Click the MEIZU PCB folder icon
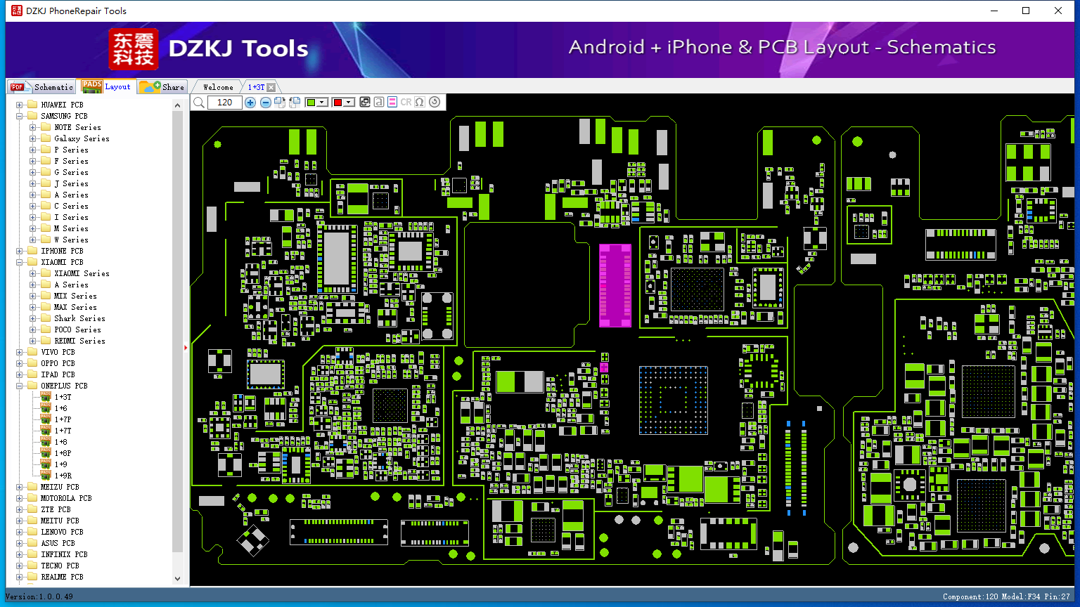The height and width of the screenshot is (607, 1080). point(32,487)
